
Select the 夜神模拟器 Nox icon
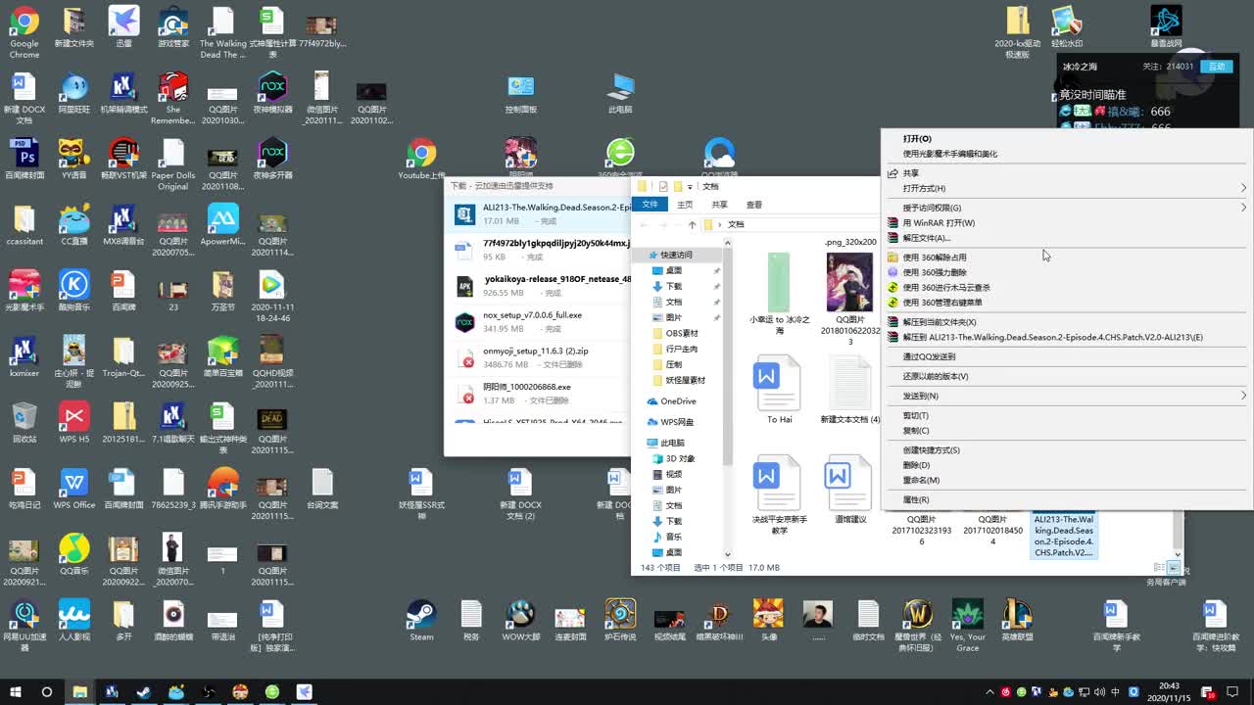point(272,94)
